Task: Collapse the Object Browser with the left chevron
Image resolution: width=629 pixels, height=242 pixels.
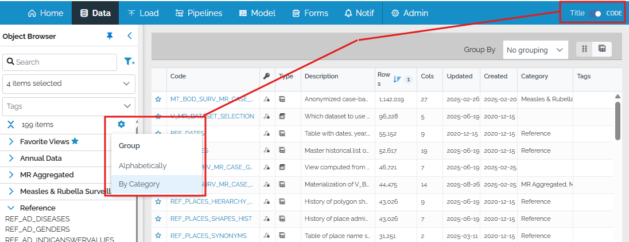Action: (x=129, y=36)
